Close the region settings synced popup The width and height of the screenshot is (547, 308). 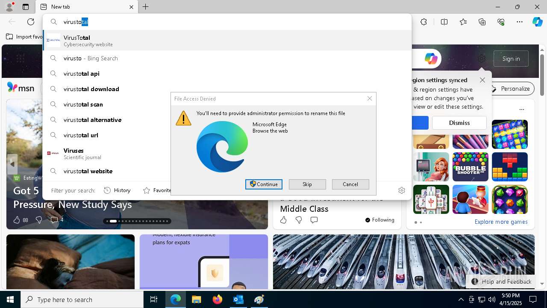coord(482,80)
